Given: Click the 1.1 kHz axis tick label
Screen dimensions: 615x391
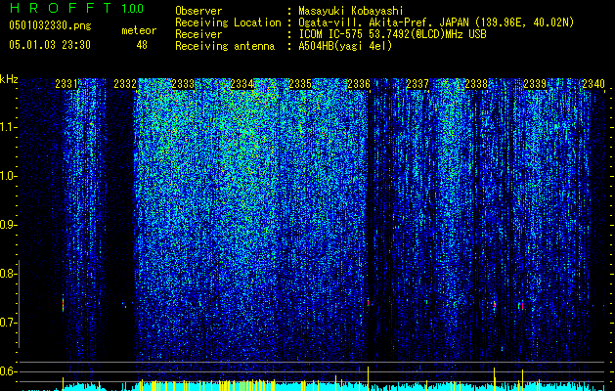Looking at the screenshot, I should tap(9, 127).
